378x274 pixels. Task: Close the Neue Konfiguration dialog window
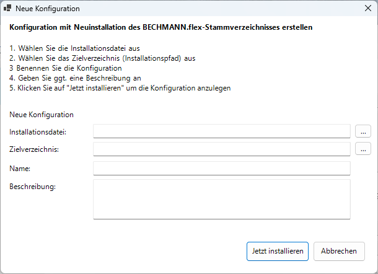coord(363,9)
